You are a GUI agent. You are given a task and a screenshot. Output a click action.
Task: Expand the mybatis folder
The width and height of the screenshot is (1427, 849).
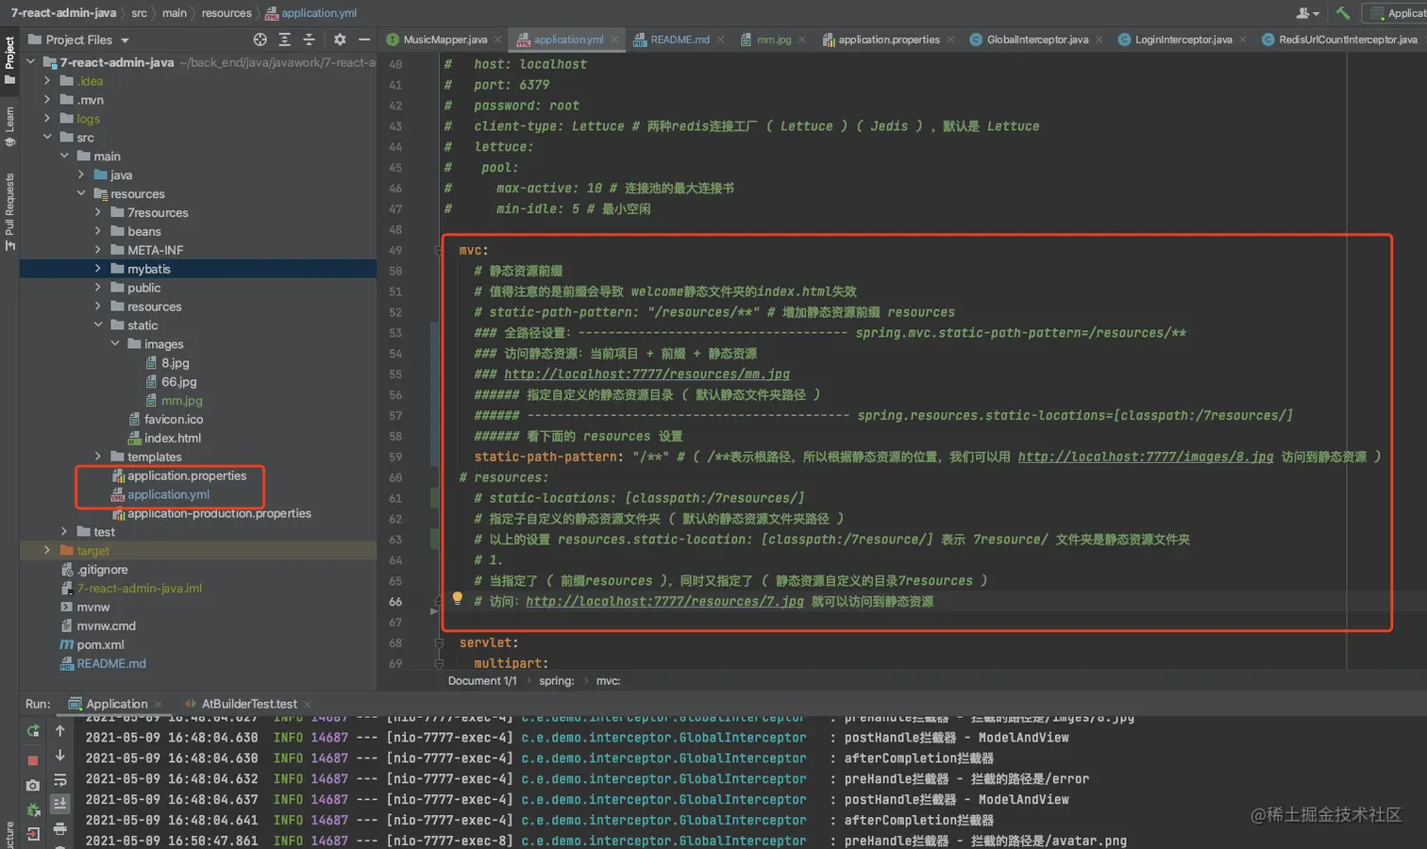(98, 269)
